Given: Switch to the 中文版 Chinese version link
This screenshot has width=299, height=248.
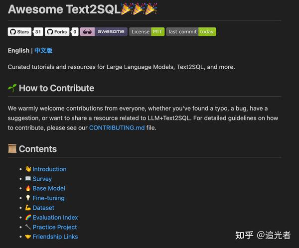Looking at the screenshot, I should (43, 50).
